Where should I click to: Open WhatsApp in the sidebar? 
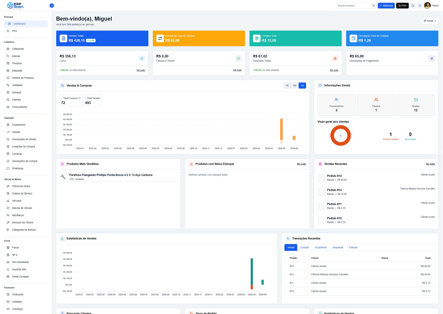point(26,168)
